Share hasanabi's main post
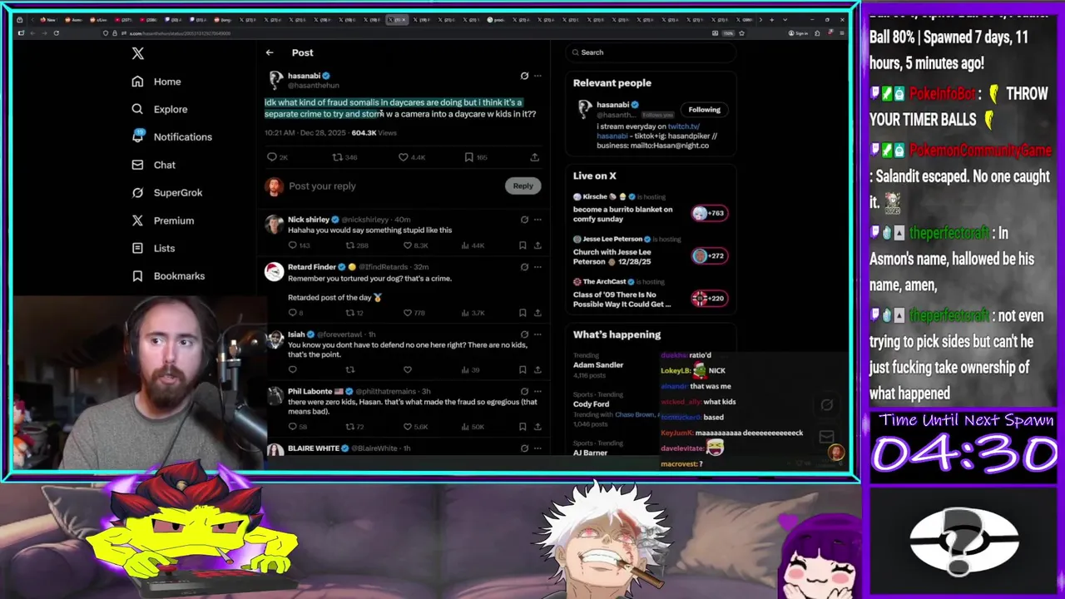This screenshot has width=1065, height=599. (x=535, y=156)
